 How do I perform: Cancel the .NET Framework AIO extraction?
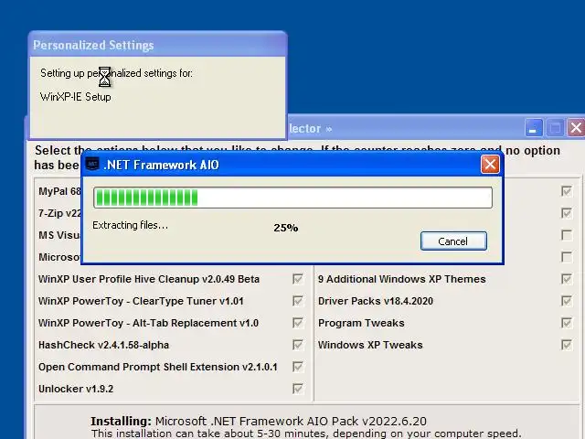[453, 241]
